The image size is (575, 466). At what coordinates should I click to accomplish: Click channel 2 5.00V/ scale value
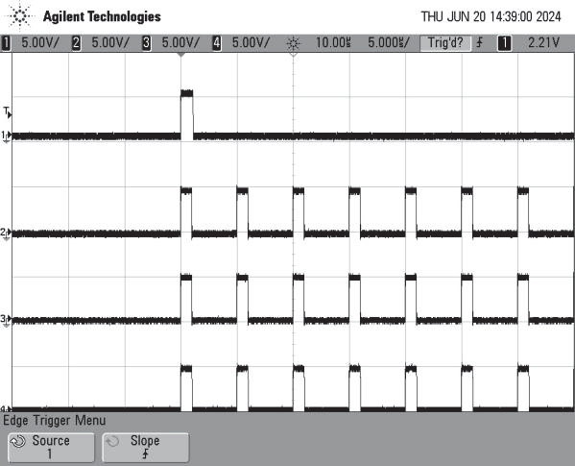point(110,43)
